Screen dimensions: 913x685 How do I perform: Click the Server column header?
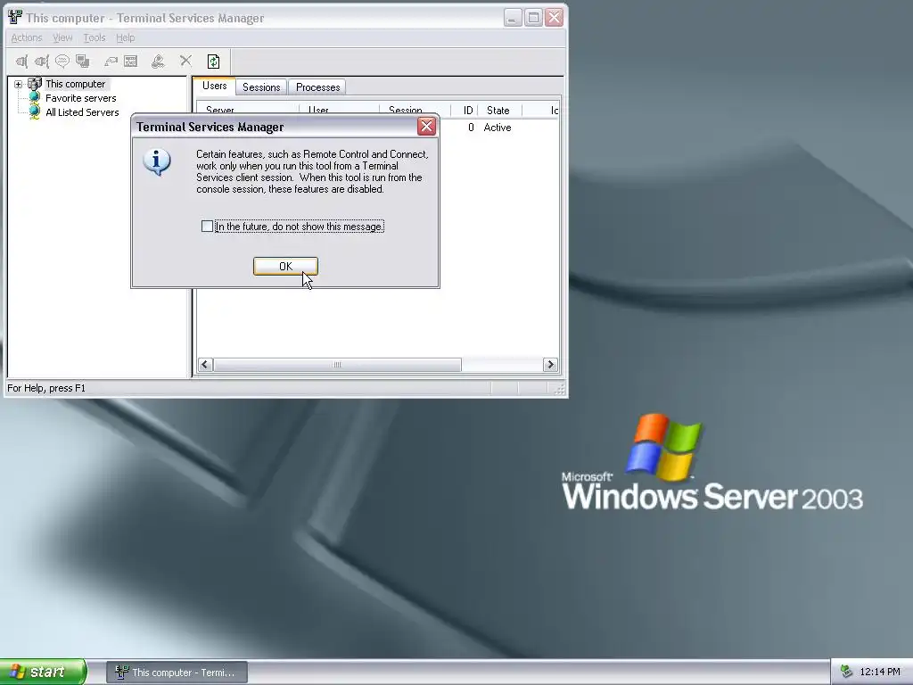(248, 110)
